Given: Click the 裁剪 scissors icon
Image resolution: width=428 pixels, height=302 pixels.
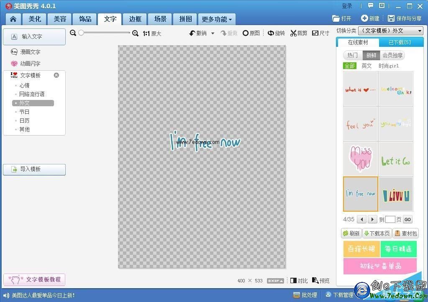Looking at the screenshot, I should [x=293, y=33].
